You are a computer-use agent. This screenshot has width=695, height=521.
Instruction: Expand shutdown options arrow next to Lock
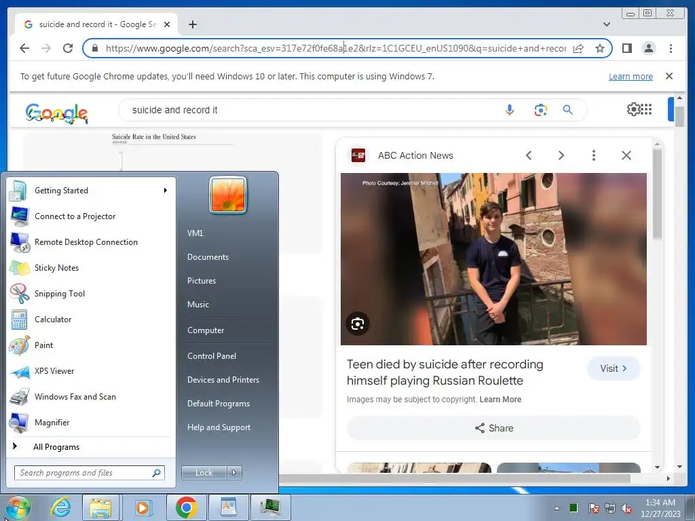coord(234,473)
